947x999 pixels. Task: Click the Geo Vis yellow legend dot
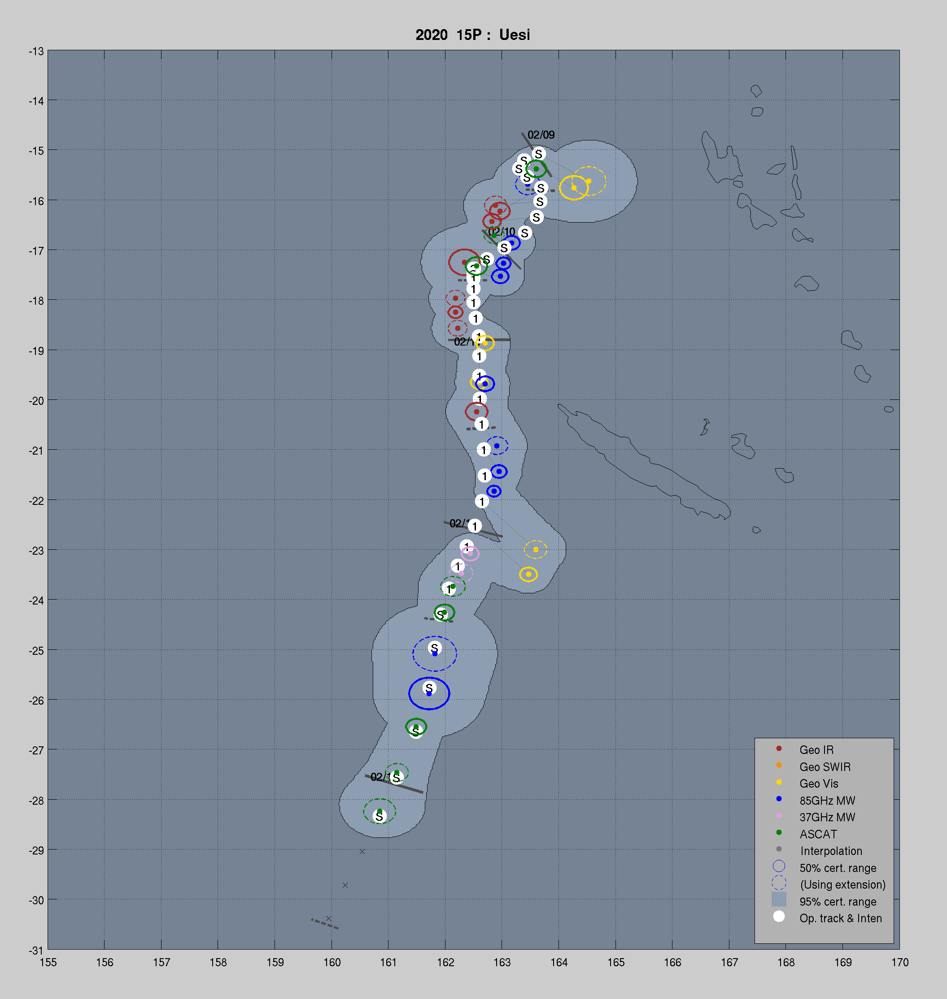pos(779,782)
